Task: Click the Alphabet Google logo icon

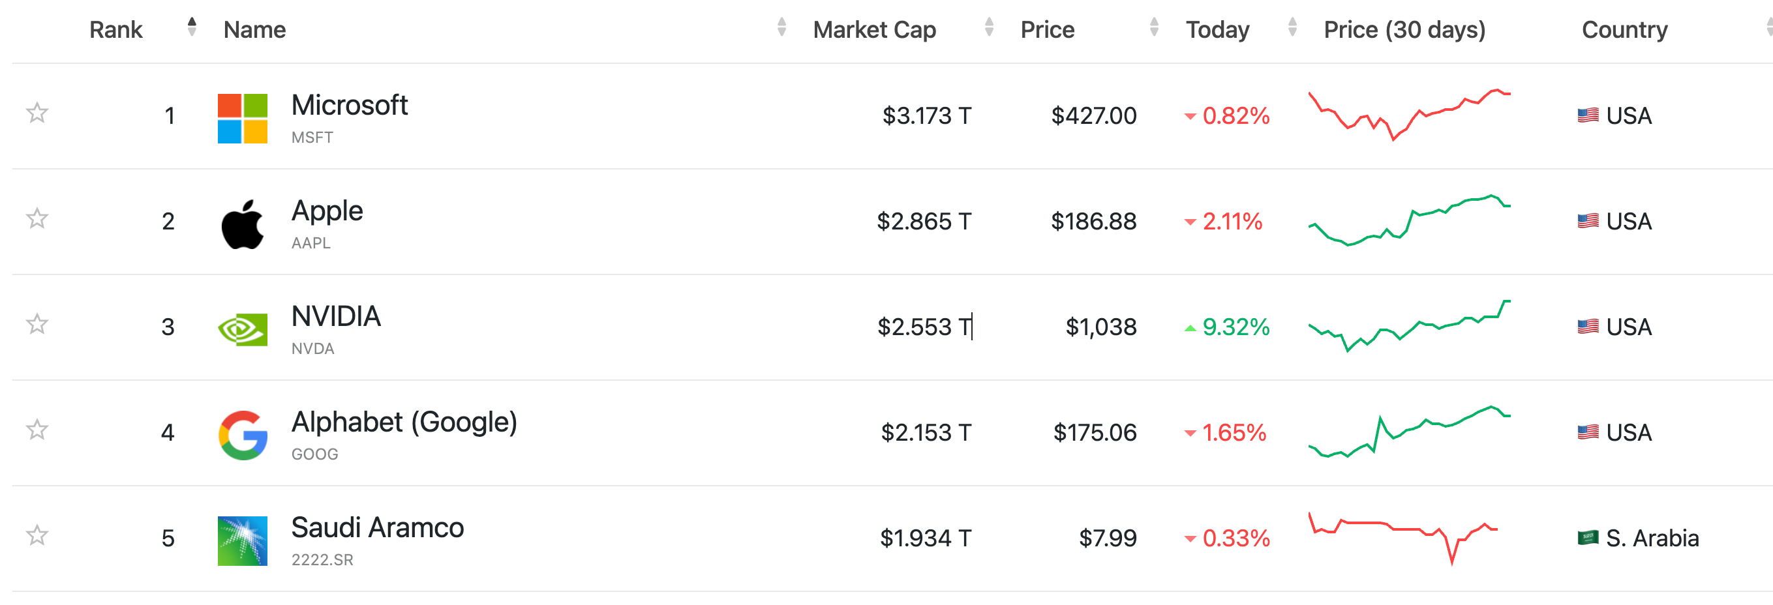Action: (x=242, y=435)
